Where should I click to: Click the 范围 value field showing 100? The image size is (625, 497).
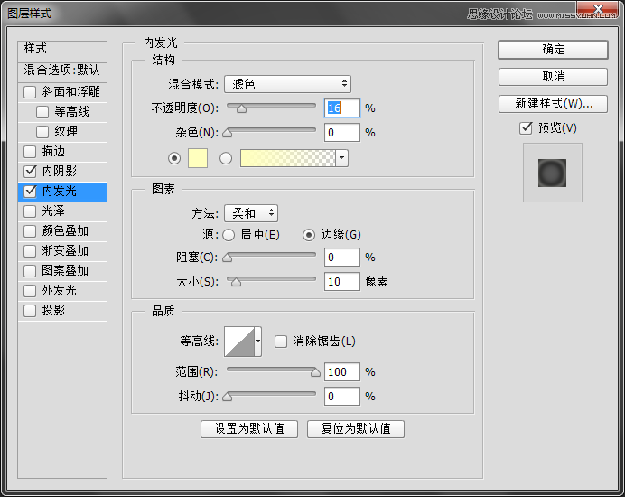342,371
